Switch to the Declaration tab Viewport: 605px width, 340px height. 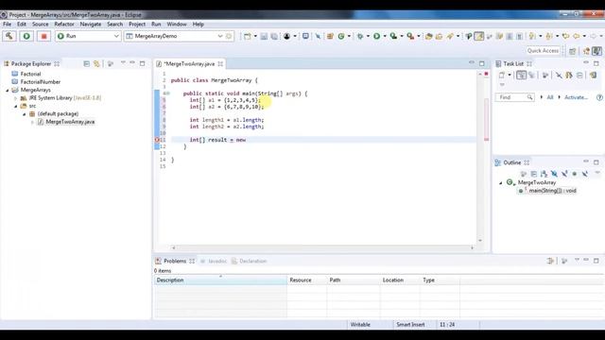click(250, 261)
